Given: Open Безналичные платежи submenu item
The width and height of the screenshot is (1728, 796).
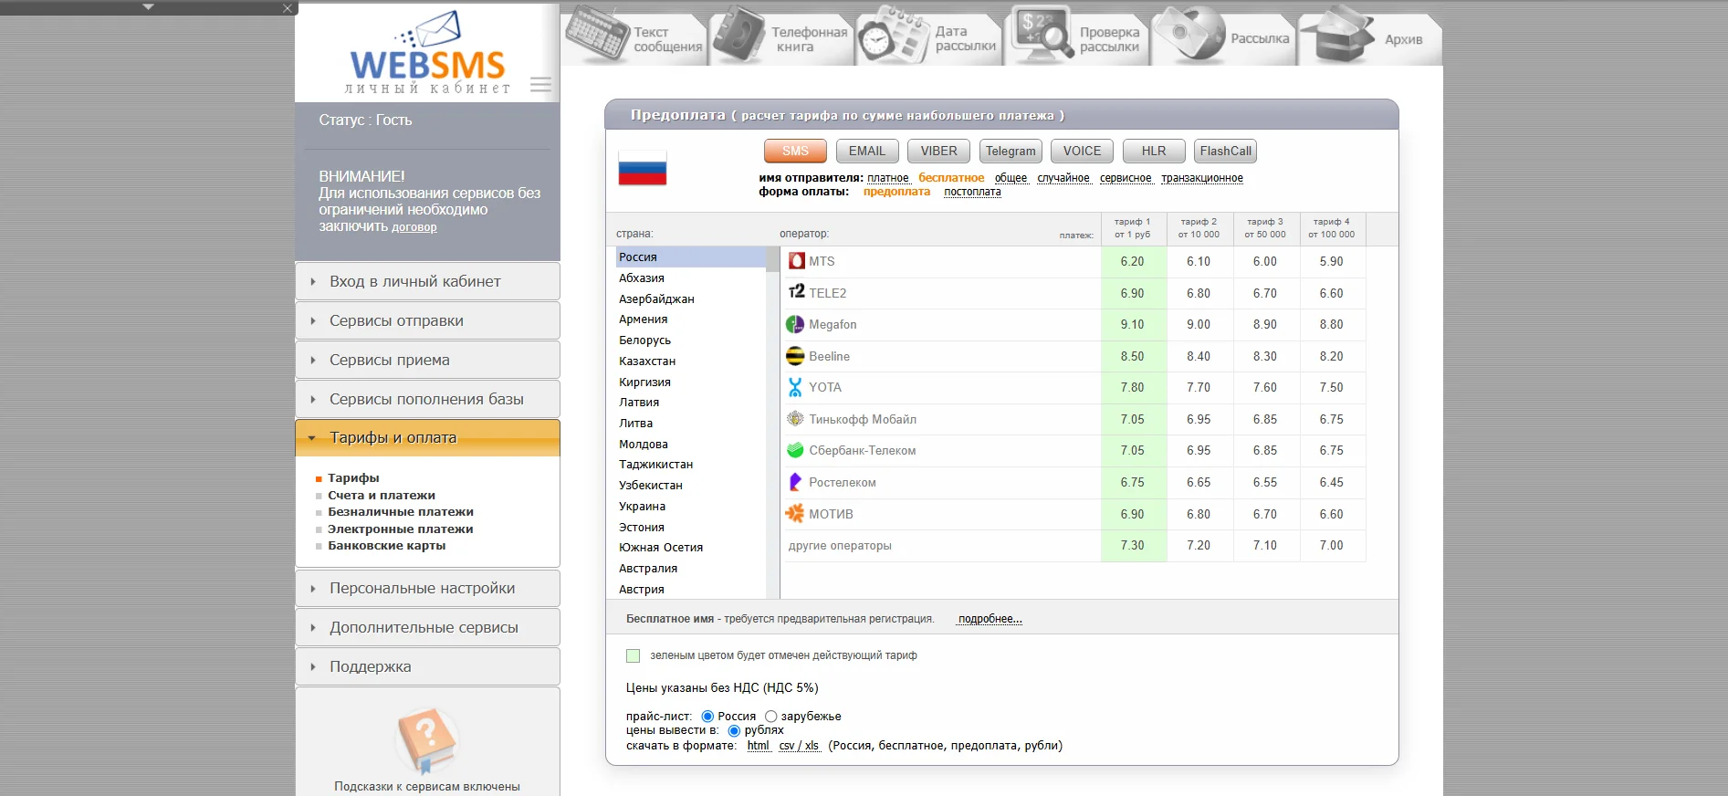Looking at the screenshot, I should click(401, 511).
